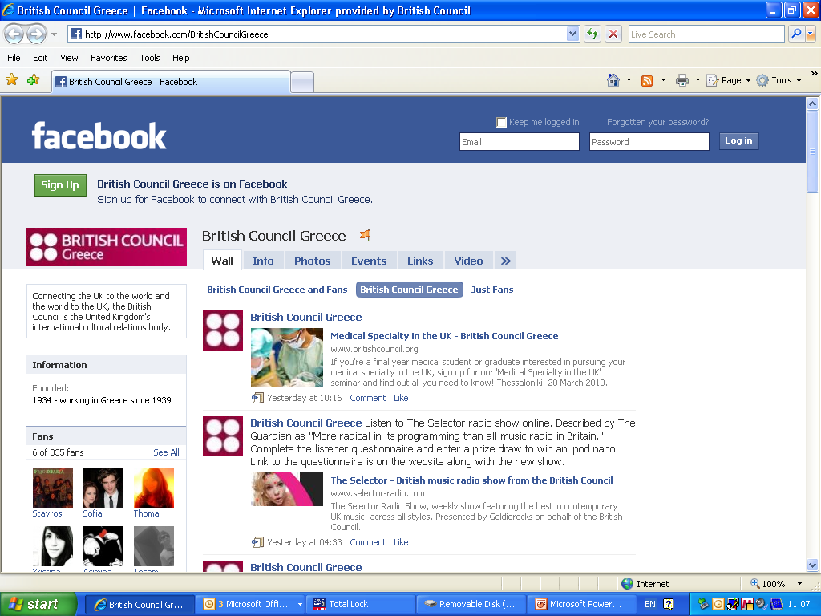Open the Feeds dropdown arrow

[x=663, y=80]
